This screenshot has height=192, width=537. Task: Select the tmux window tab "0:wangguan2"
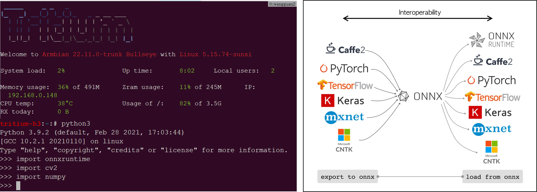(x=282, y=4)
